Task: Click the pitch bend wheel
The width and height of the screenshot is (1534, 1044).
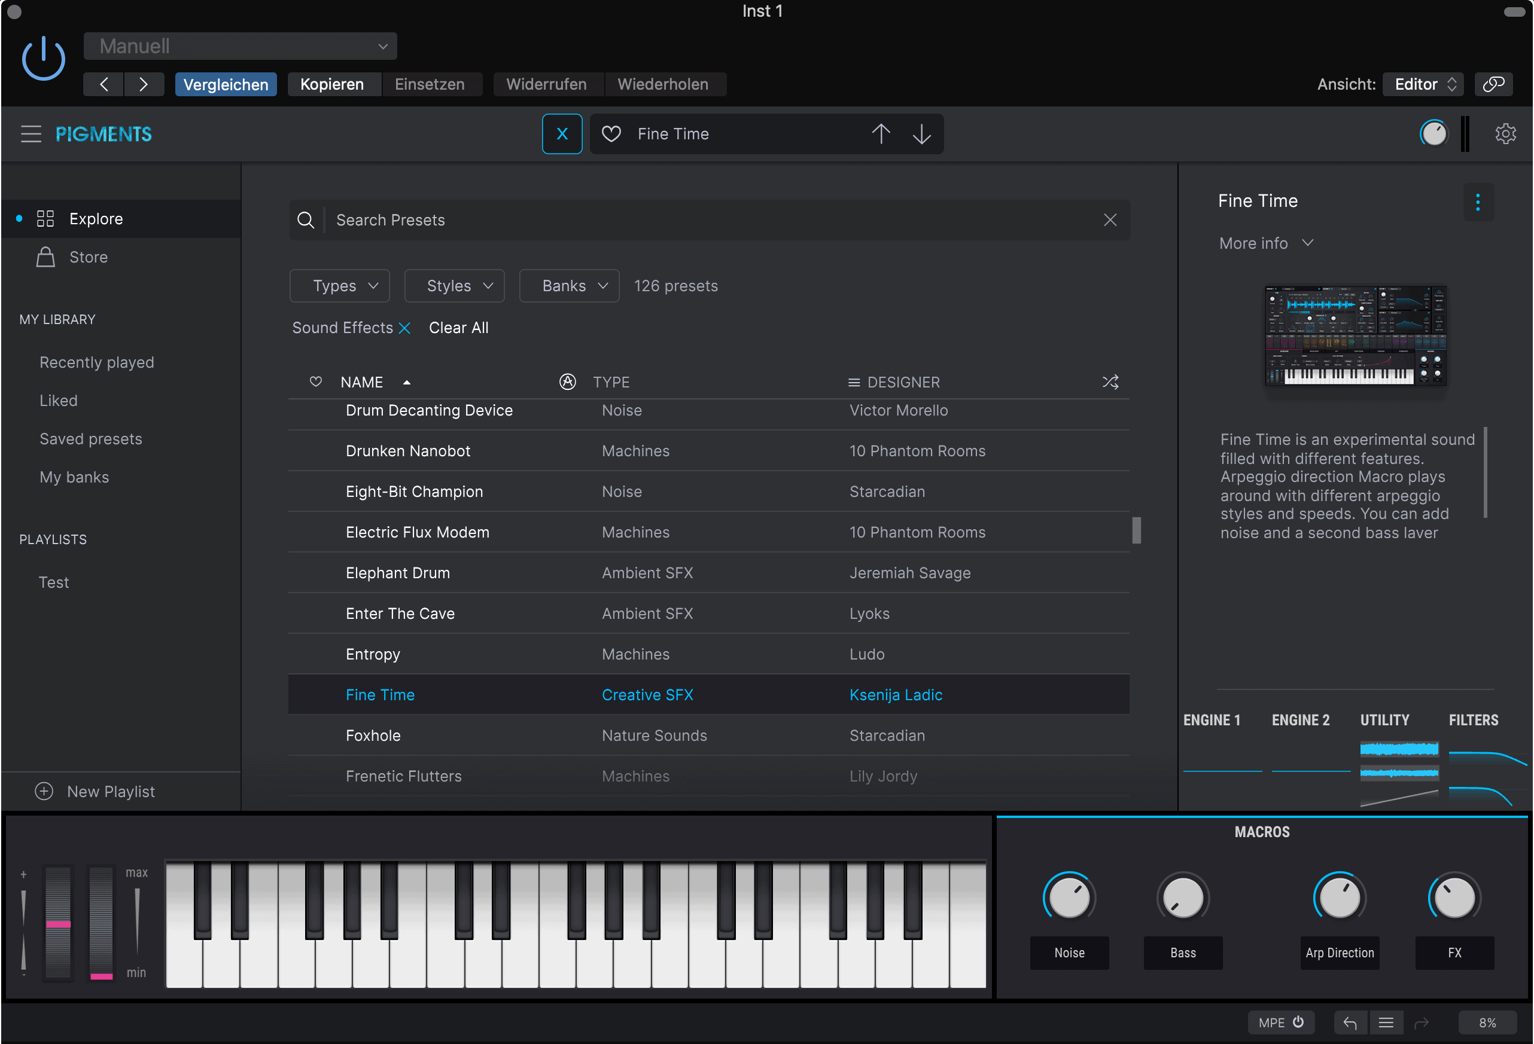Action: pyautogui.click(x=58, y=923)
